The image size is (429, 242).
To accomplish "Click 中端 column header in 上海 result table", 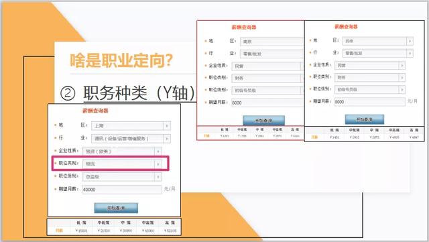I will (125, 223).
